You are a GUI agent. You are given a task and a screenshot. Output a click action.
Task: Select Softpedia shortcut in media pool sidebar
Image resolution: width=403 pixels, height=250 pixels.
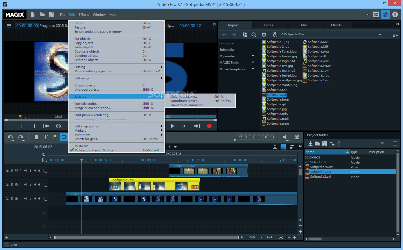pos(226,50)
